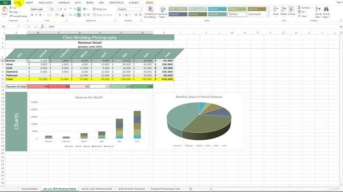
Task: Click the formula bar Cancel X icon
Action: pyautogui.click(x=28, y=27)
